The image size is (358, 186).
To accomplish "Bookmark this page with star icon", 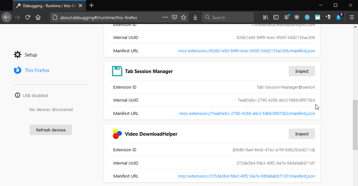I will point(184,17).
